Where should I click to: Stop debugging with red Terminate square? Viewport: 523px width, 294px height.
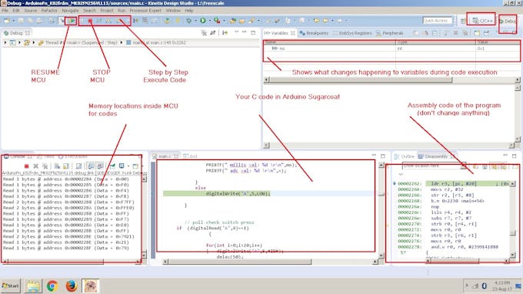(x=90, y=21)
